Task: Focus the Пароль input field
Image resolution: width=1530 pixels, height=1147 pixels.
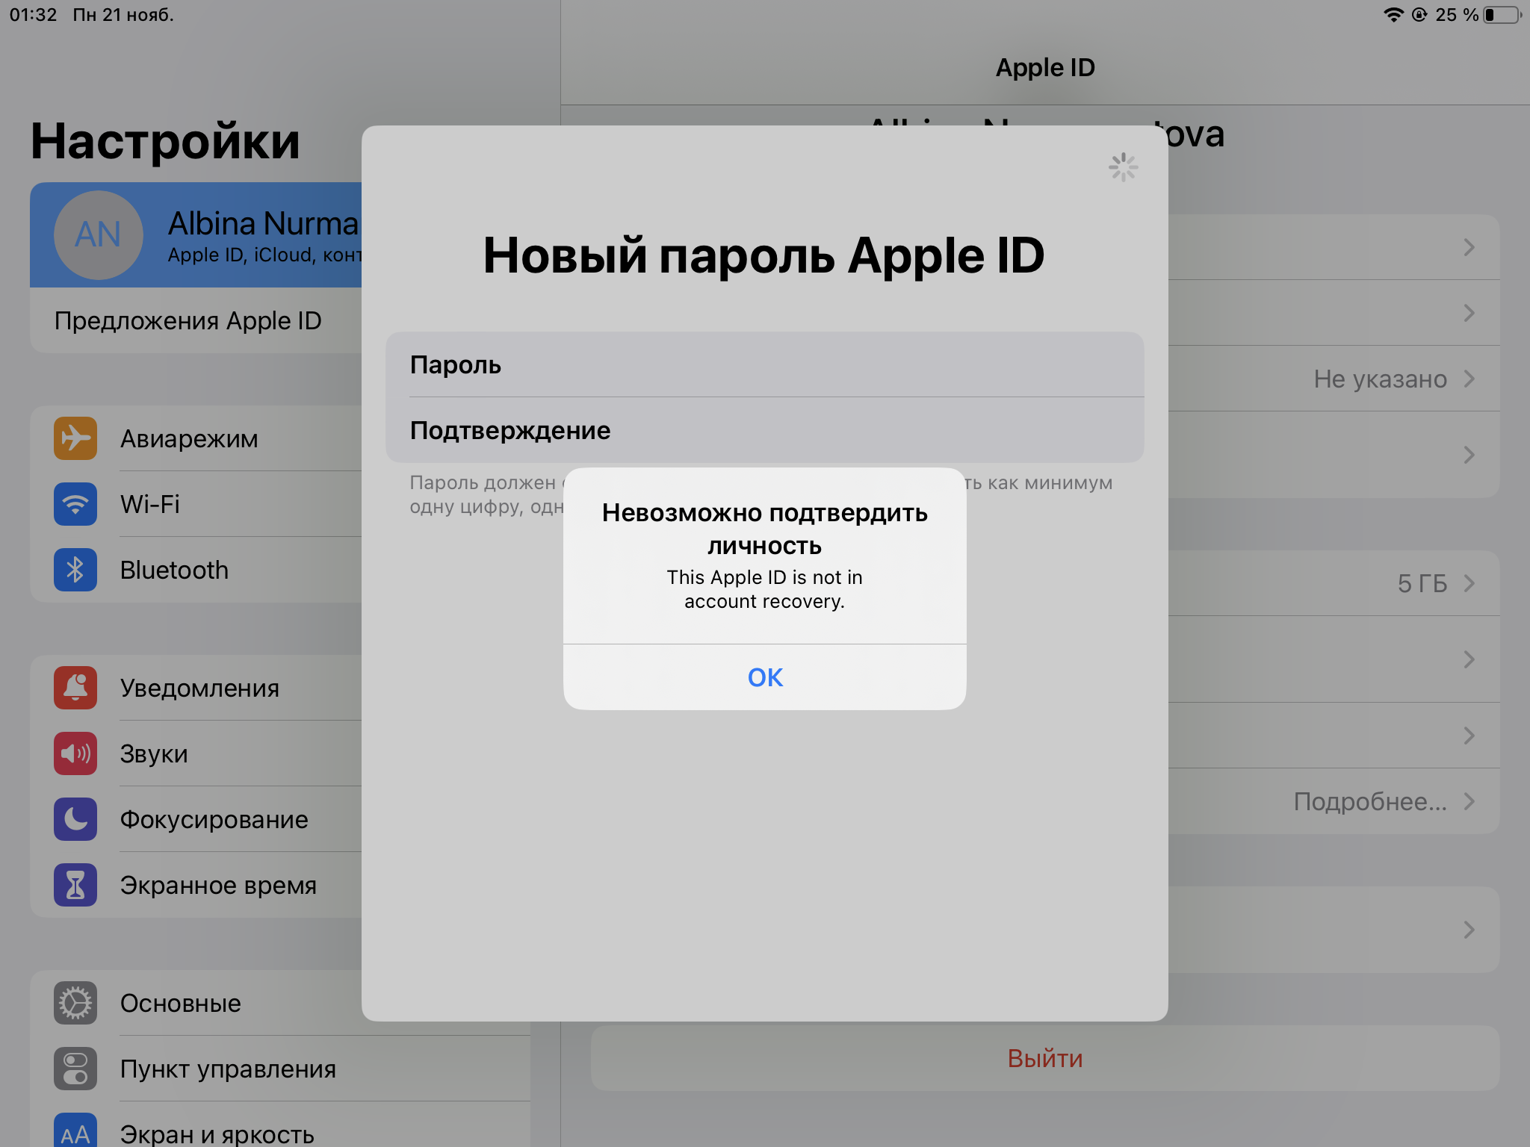Action: click(765, 364)
